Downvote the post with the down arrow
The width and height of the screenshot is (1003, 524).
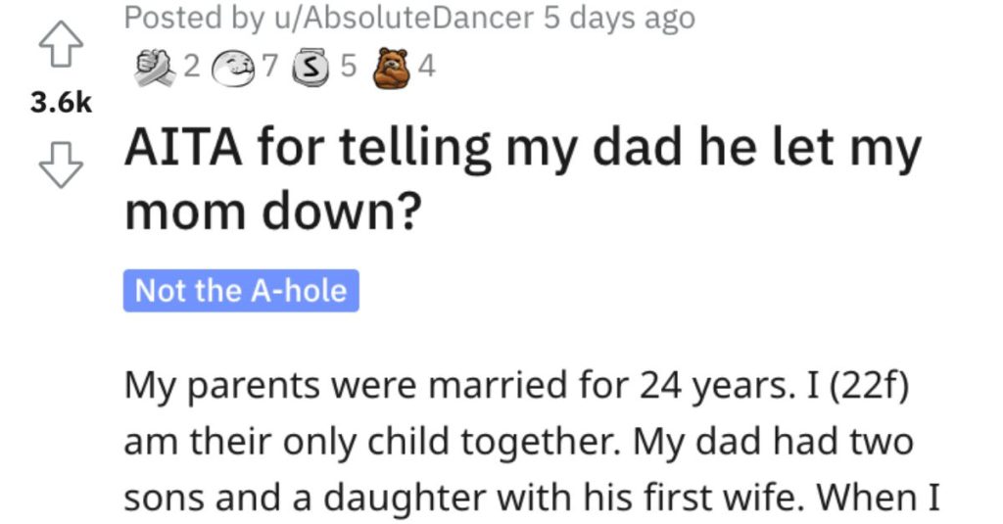pos(61,166)
